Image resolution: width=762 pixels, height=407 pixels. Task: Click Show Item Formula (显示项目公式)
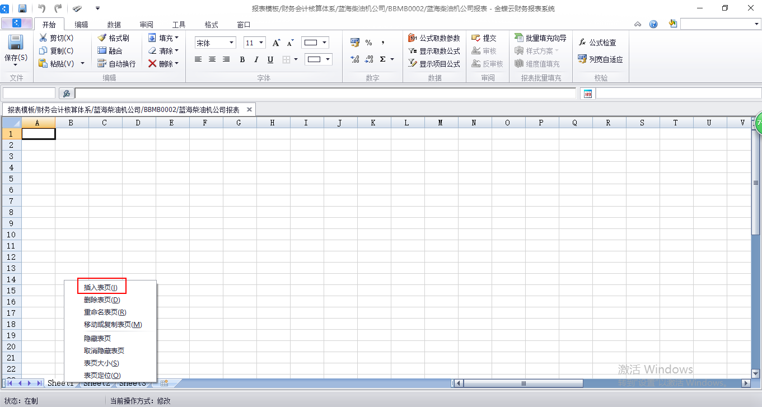click(x=434, y=64)
